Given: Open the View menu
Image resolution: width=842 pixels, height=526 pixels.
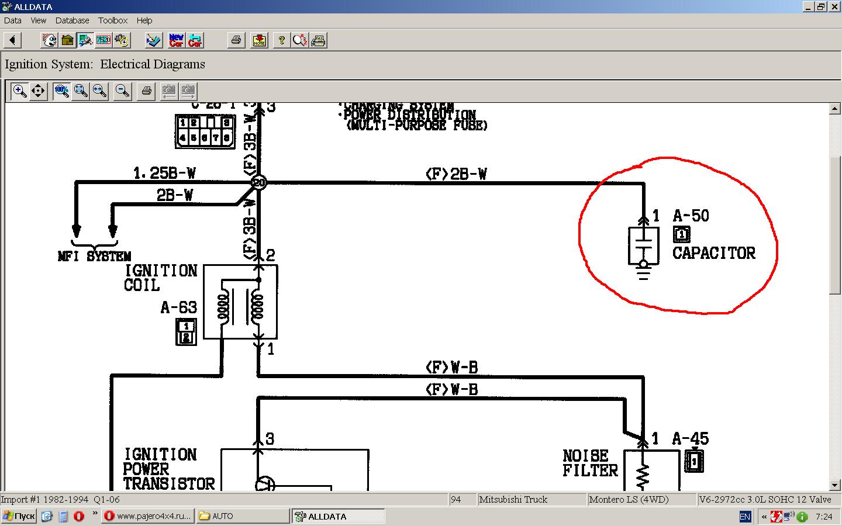Looking at the screenshot, I should pyautogui.click(x=38, y=20).
